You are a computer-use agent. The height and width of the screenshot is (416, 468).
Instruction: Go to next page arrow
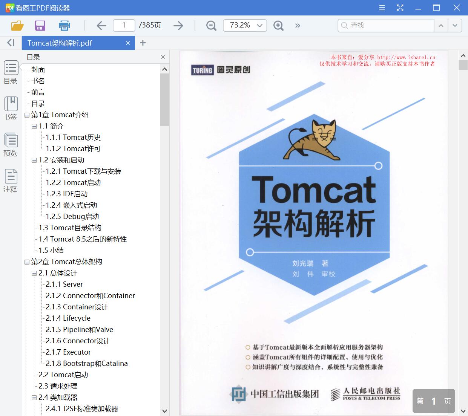178,26
